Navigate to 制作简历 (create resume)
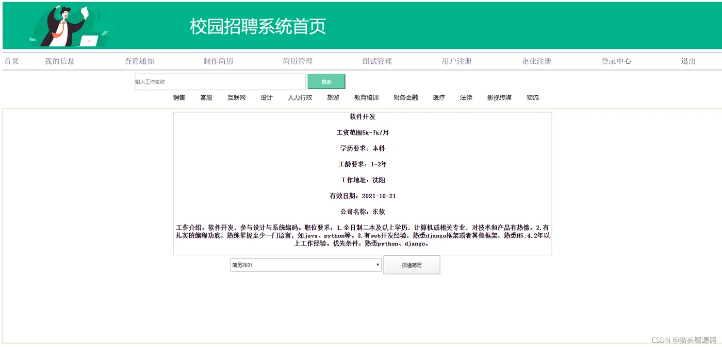Screen dimensions: 722x347 click(218, 60)
